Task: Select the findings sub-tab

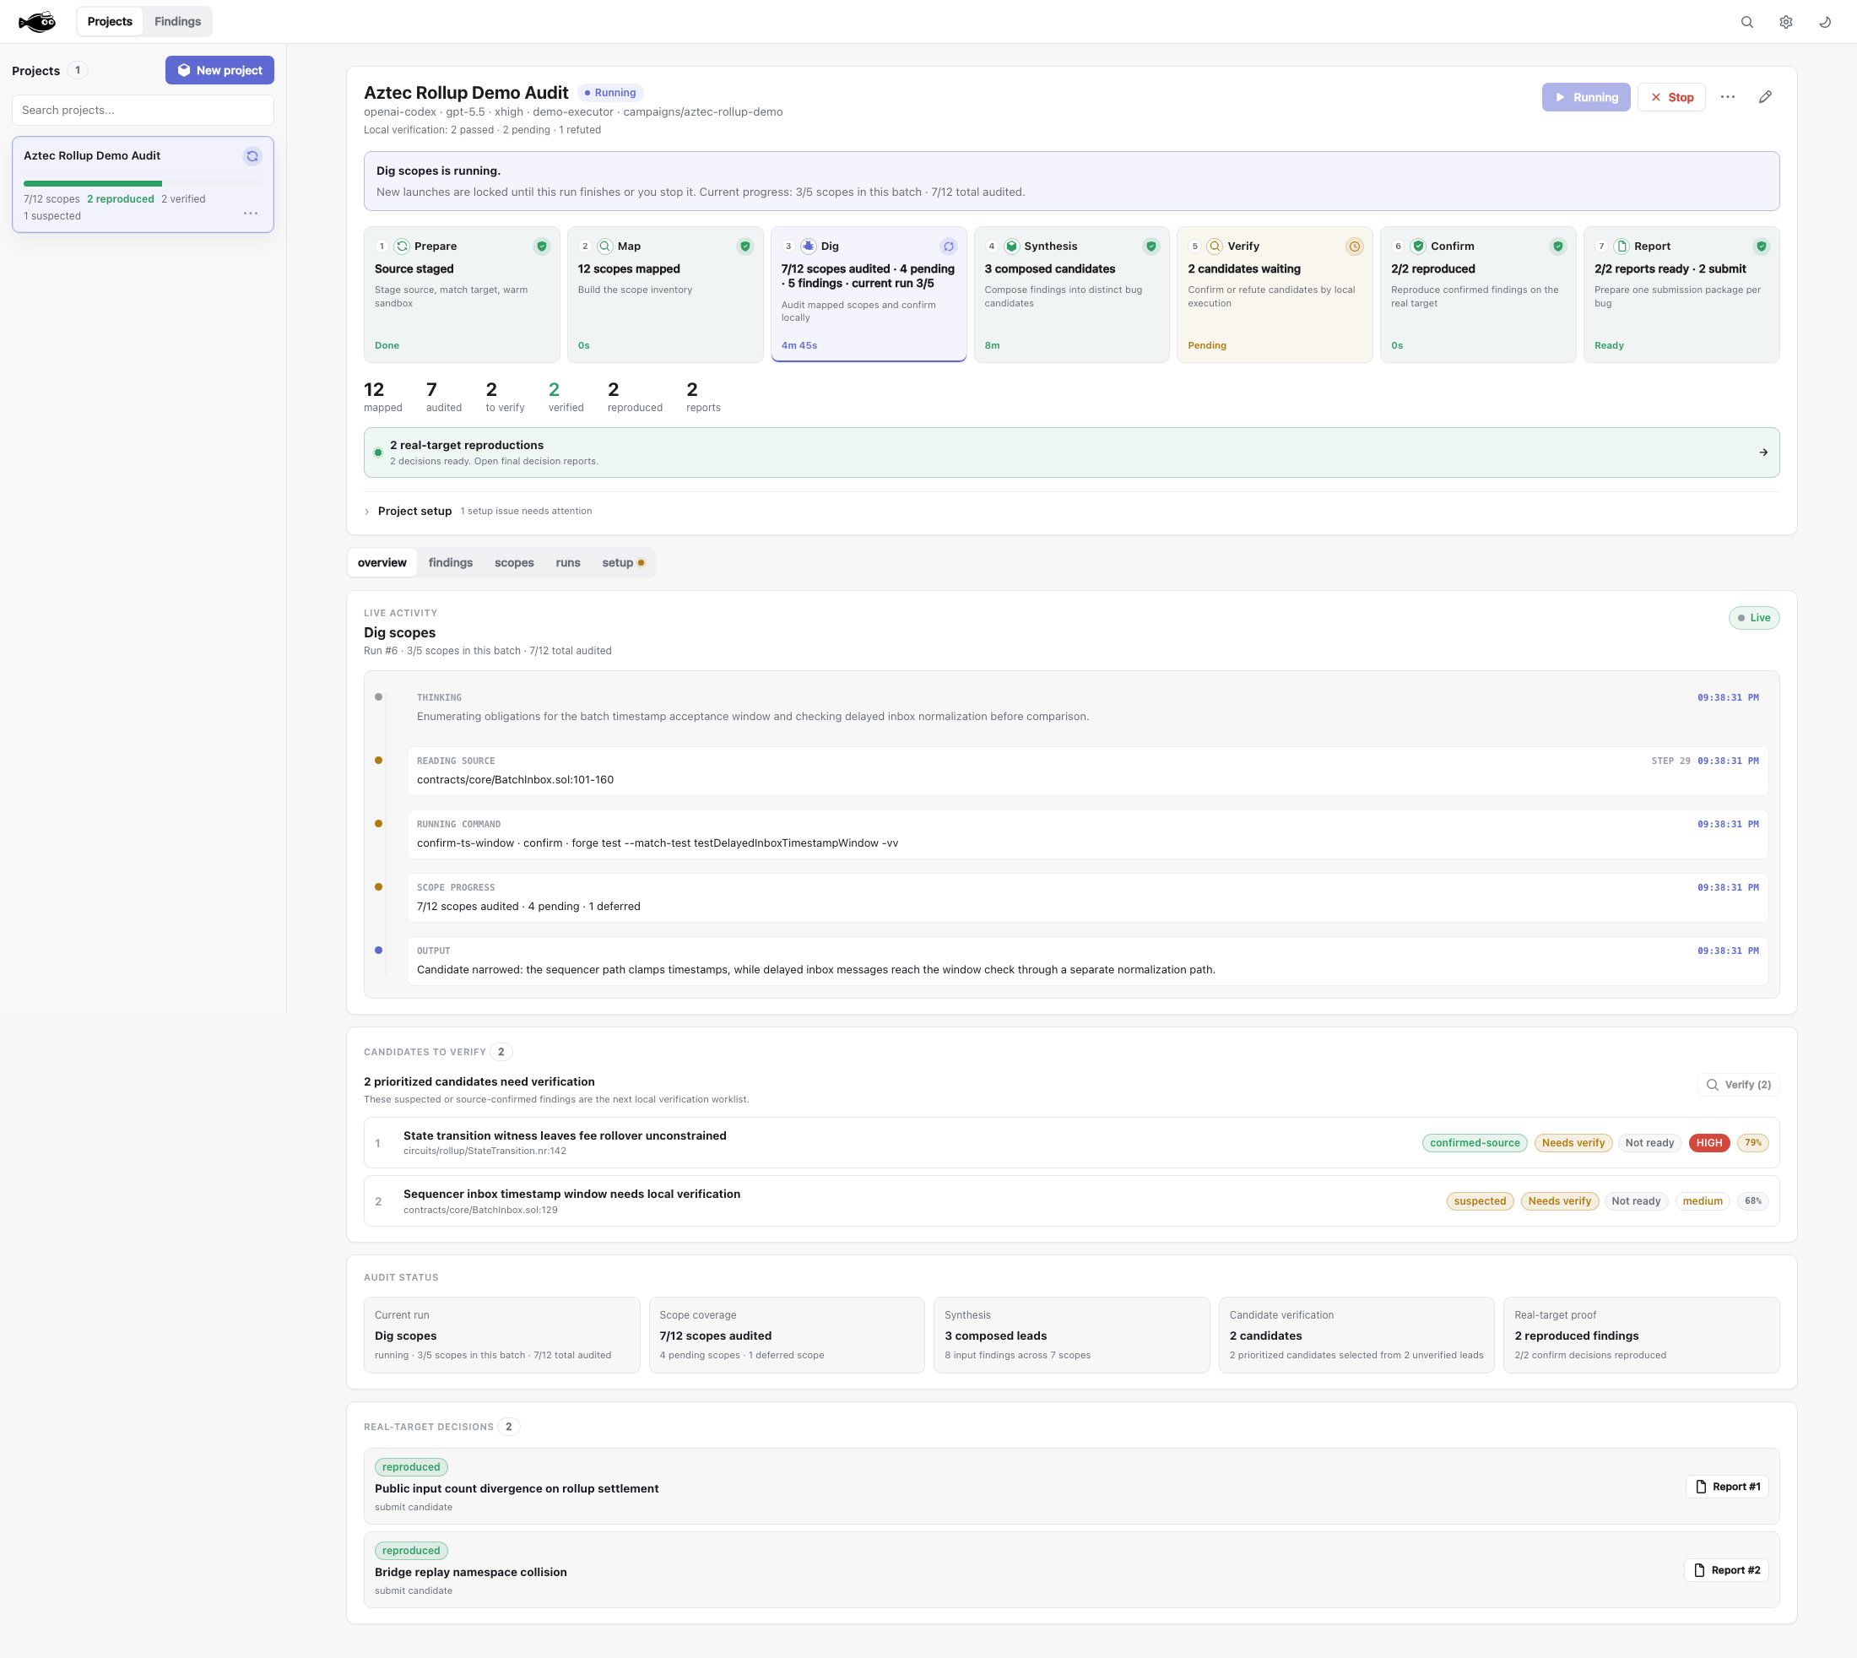Action: pos(451,562)
